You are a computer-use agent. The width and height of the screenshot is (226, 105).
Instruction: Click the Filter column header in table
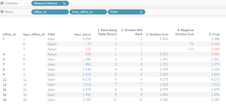51,34
